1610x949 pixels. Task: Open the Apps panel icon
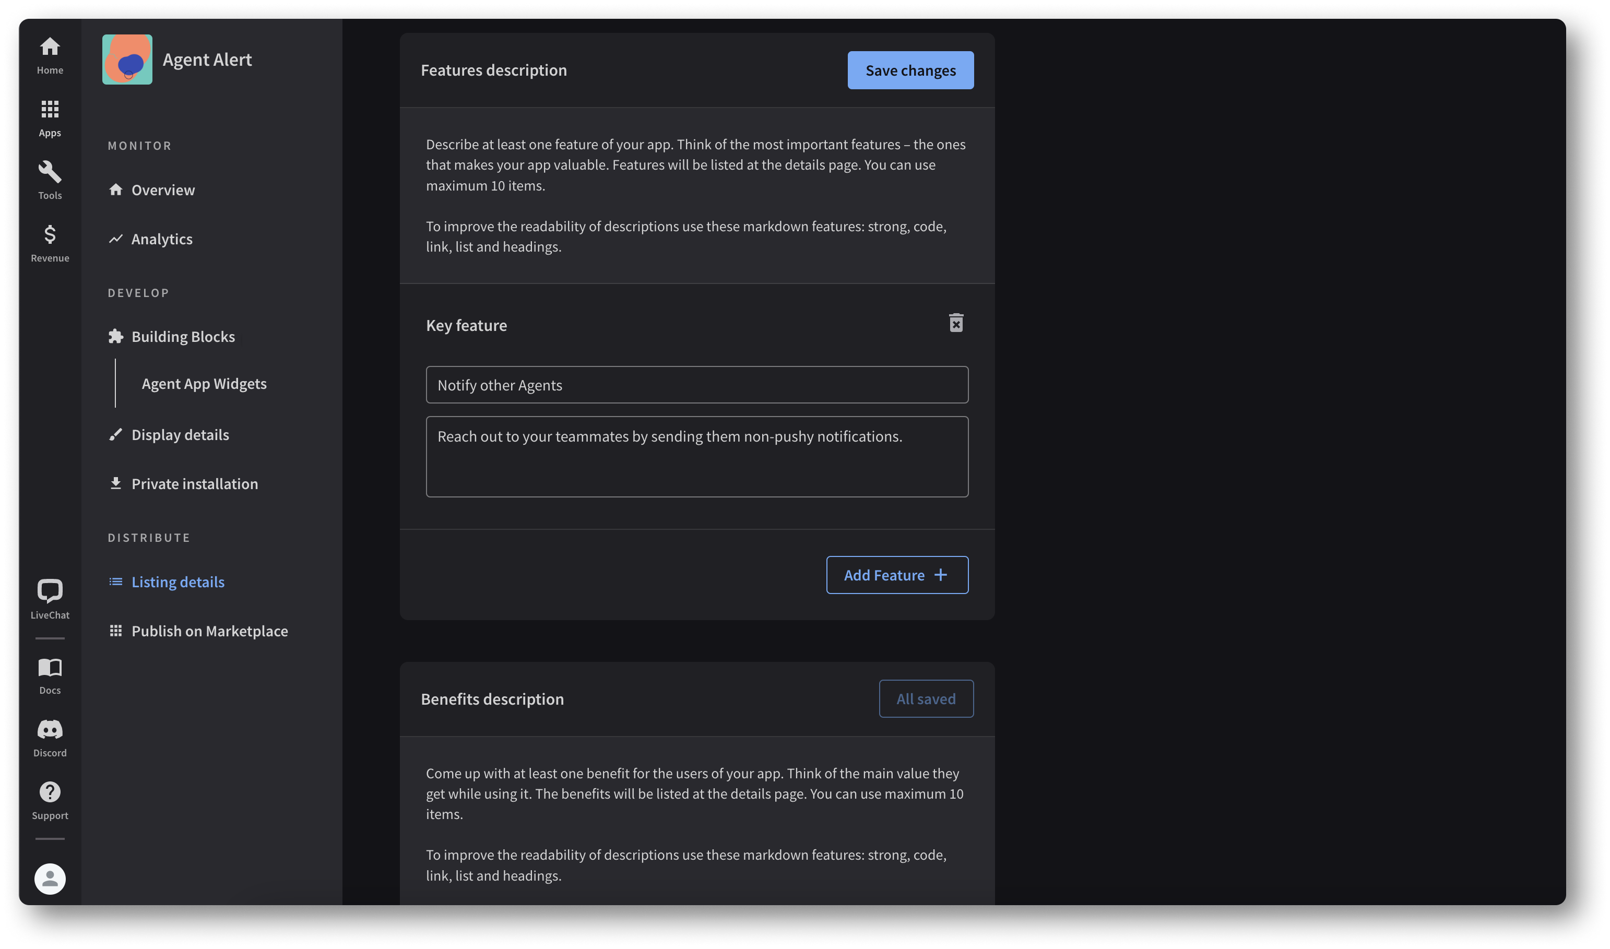(x=50, y=117)
